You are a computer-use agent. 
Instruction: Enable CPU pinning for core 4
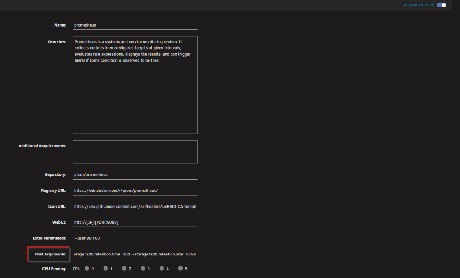pos(161,268)
